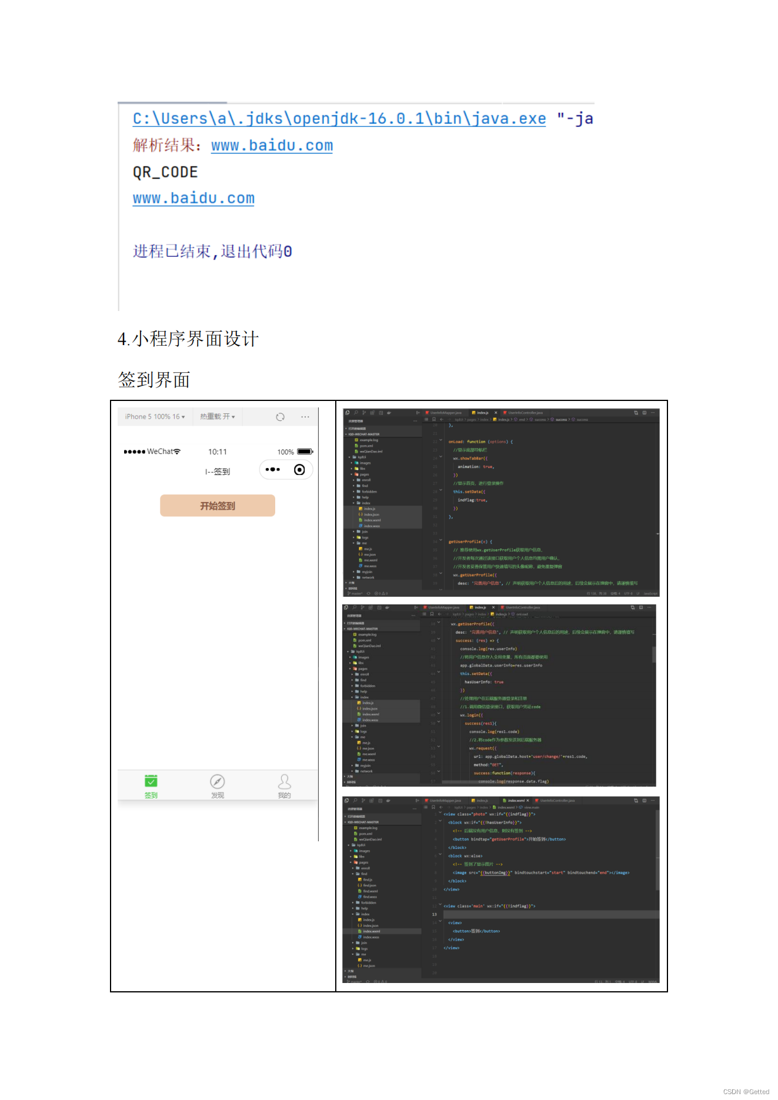Open the simulator toolbar three-dot more menu
Viewport: 778px width, 1100px height.
coord(305,417)
